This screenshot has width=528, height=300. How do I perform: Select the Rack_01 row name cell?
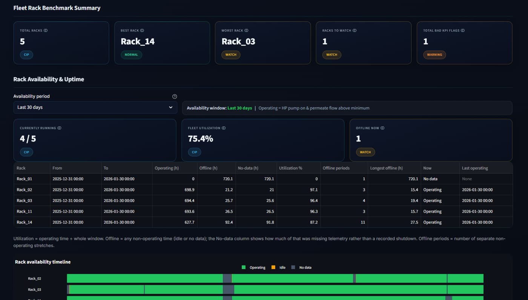point(32,179)
